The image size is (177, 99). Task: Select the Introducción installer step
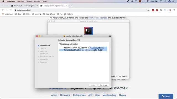[45, 46]
